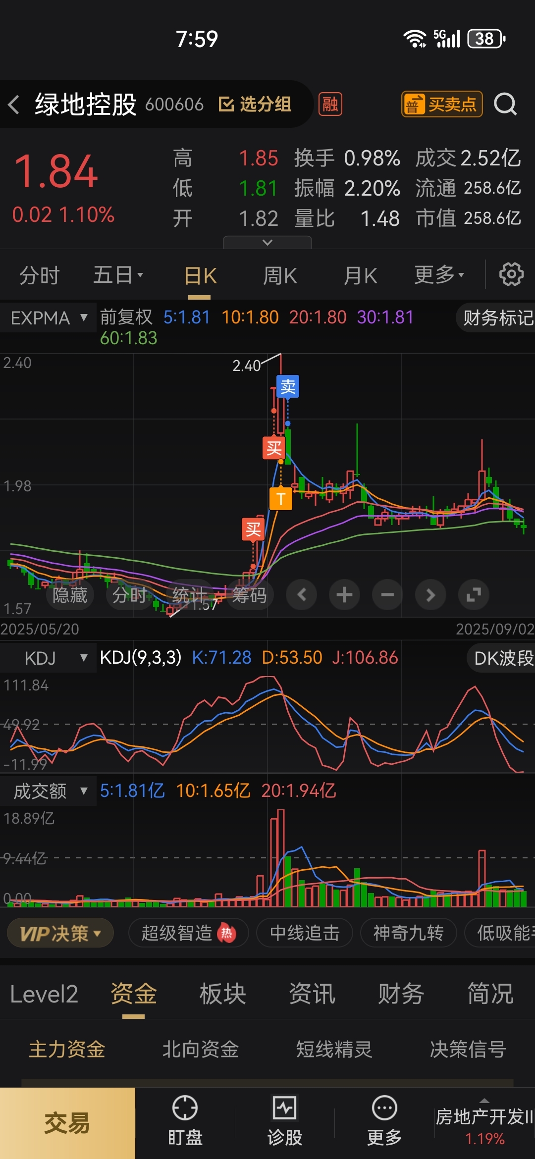This screenshot has height=1159, width=535.
Task: Select the 主力资金 sub-tab
Action: [67, 1049]
